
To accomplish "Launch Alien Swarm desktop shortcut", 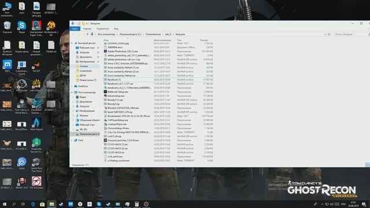I will click(36, 124).
